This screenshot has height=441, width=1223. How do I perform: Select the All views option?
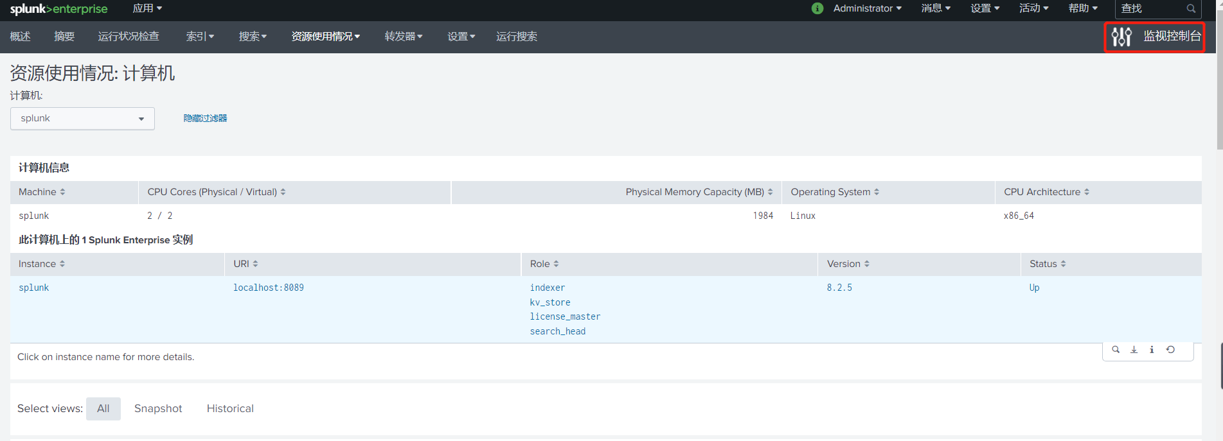pyautogui.click(x=103, y=409)
